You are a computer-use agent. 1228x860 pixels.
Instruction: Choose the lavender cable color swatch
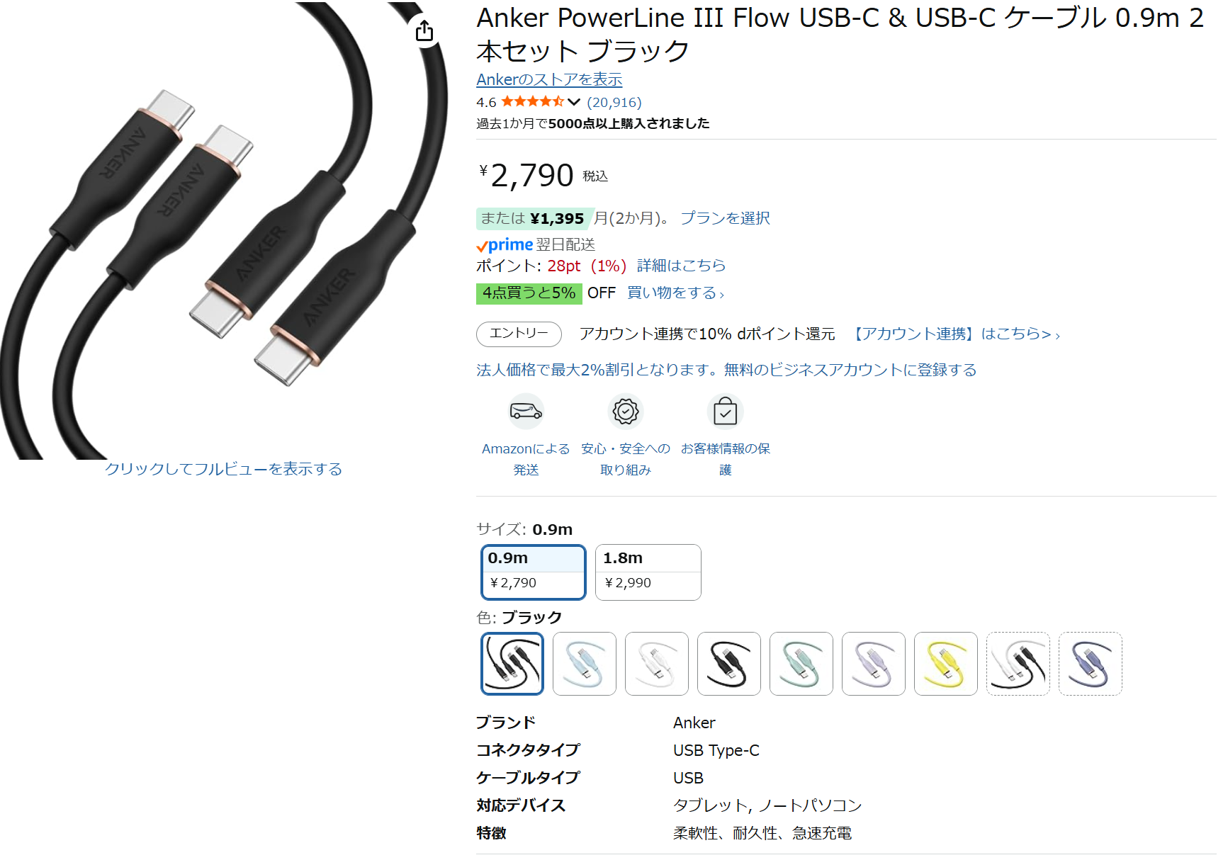point(874,664)
